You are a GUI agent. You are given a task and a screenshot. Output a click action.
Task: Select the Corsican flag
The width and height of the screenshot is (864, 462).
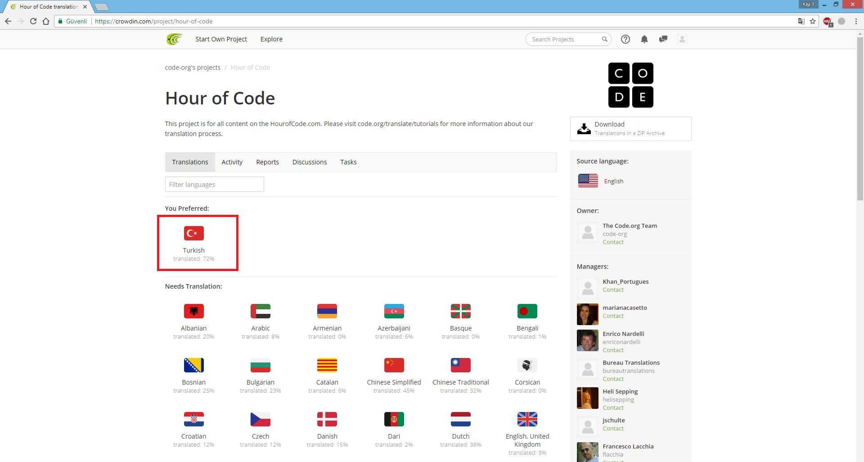click(x=527, y=365)
